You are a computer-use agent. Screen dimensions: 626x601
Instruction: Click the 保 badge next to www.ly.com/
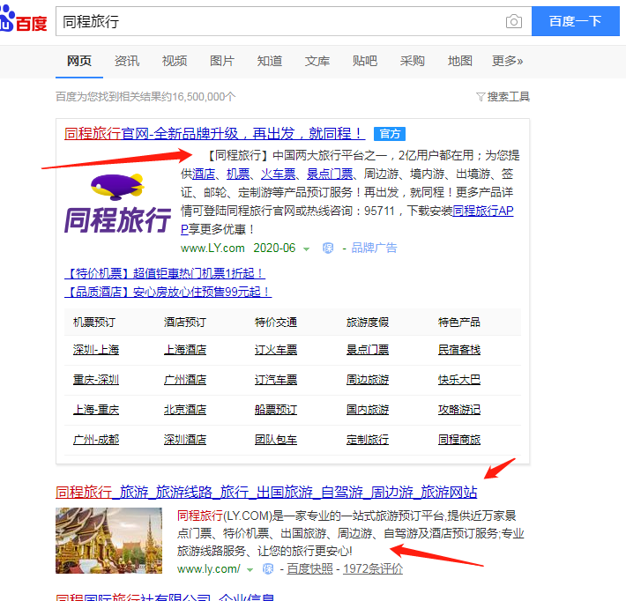pos(268,568)
